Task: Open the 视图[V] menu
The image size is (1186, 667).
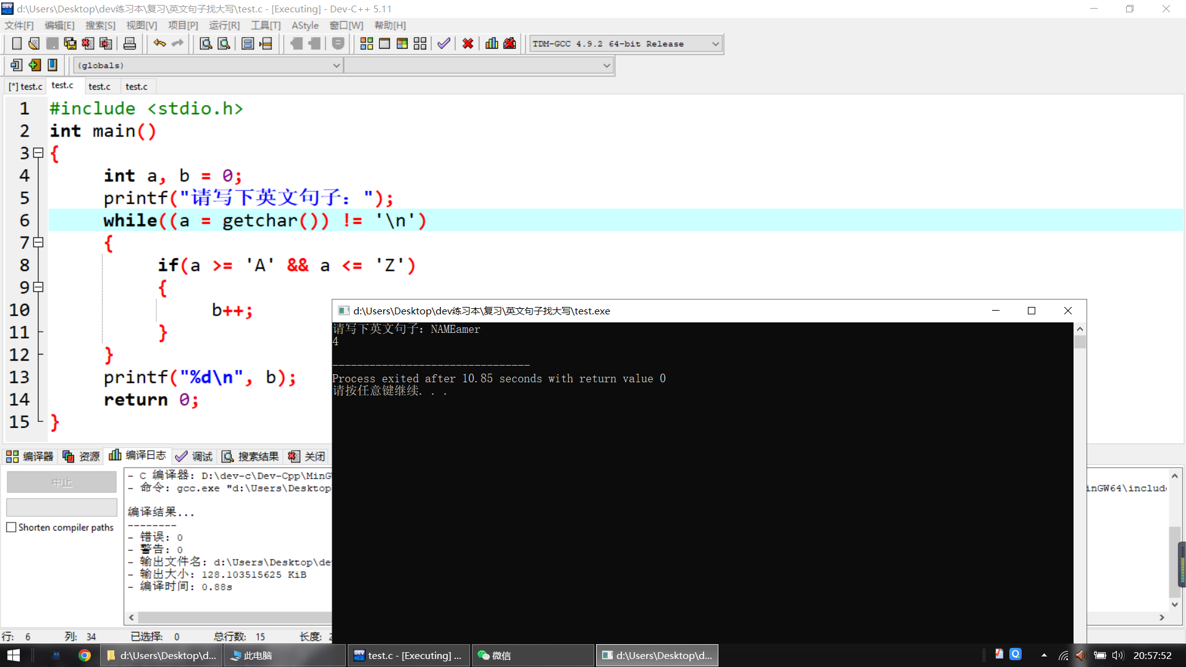Action: pos(141,25)
